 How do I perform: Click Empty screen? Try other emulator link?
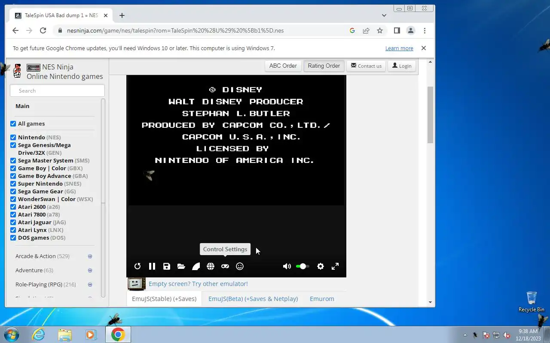coord(198,284)
